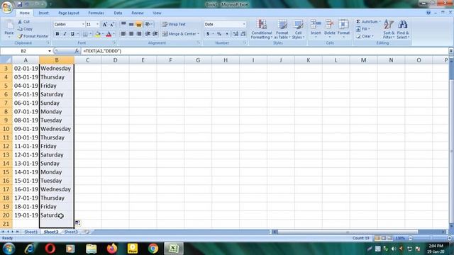Apply the red Font Color

tap(109, 34)
